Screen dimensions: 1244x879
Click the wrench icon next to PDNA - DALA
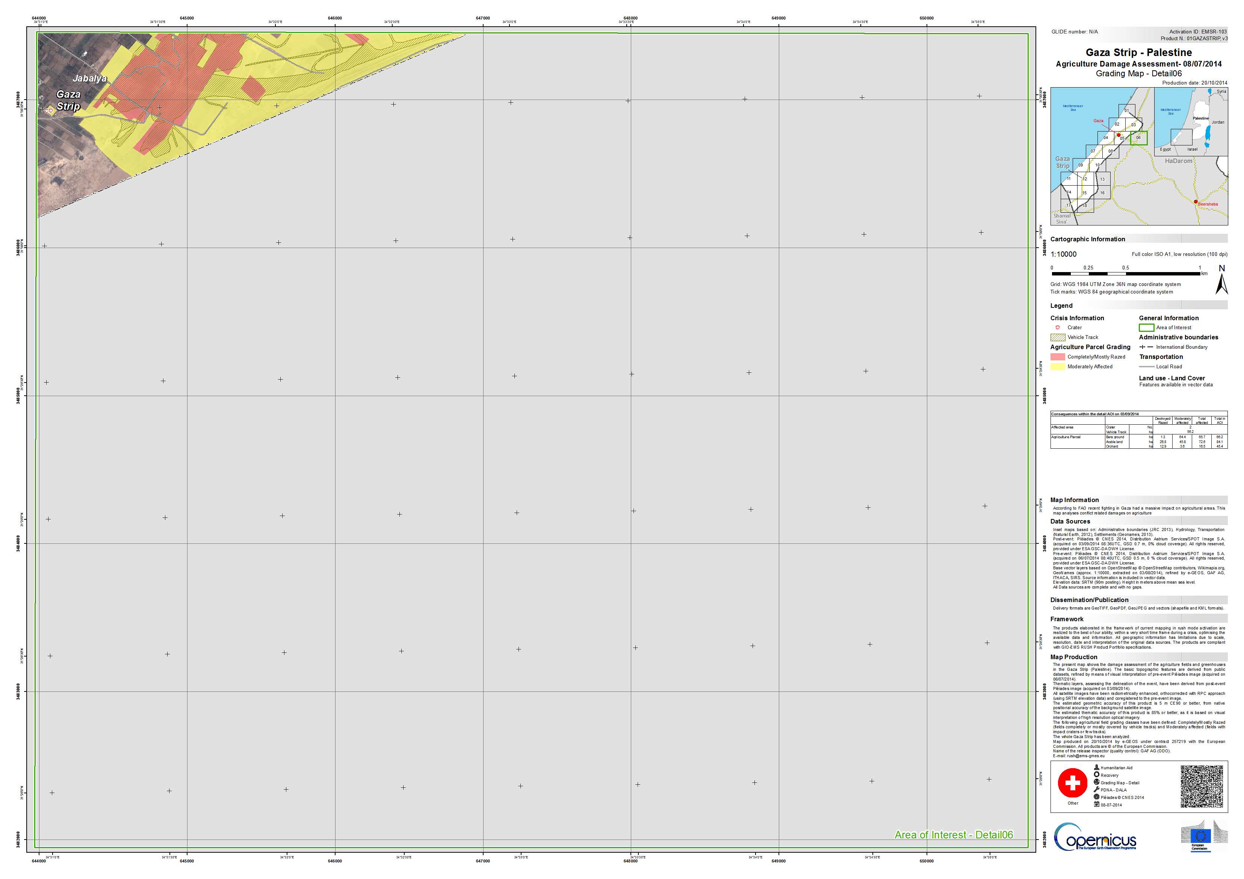point(1097,790)
